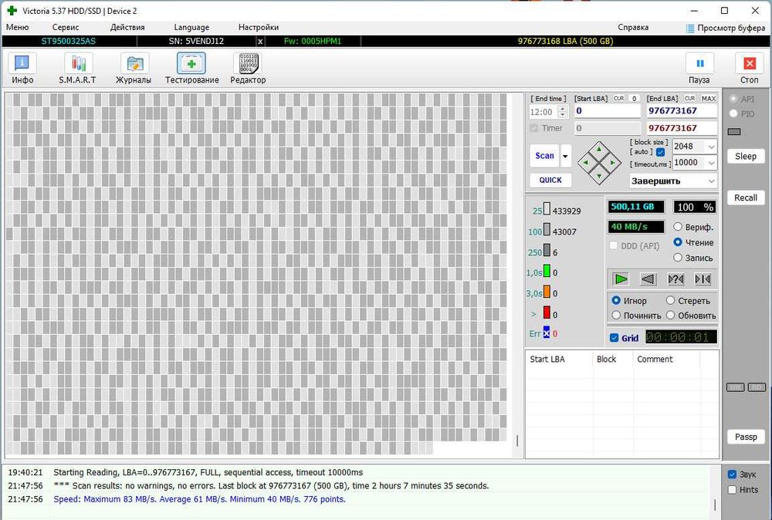Click the End time spinner arrows
The image size is (772, 520).
pos(562,112)
